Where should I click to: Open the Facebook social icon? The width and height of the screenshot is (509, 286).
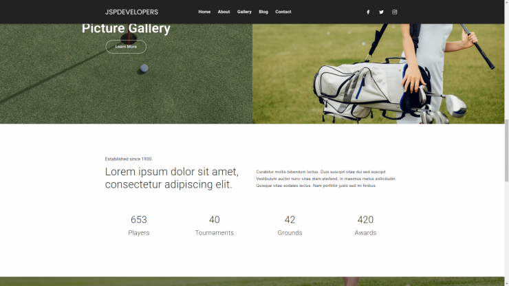pos(368,12)
